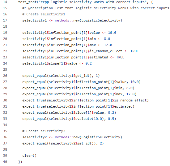Click 'methods' namespace on line 17
Image resolution: width=170 pixels, height=166 pixels.
pos(62,20)
